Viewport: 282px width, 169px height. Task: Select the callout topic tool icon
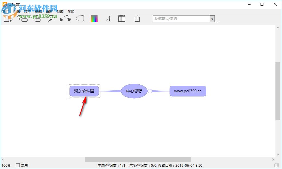pos(51,18)
